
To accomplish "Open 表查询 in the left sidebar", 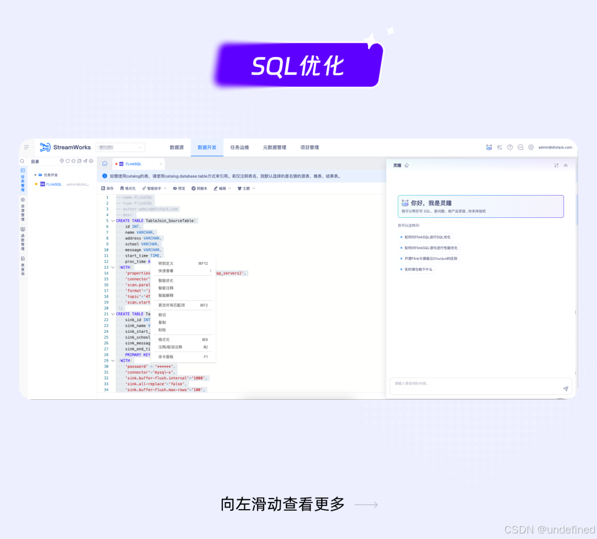I will tap(23, 266).
